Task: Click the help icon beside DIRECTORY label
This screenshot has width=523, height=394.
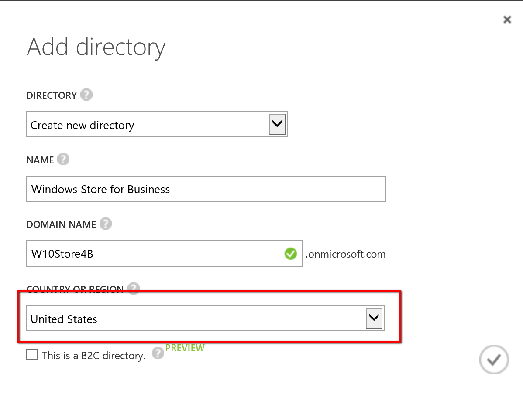Action: coord(86,95)
